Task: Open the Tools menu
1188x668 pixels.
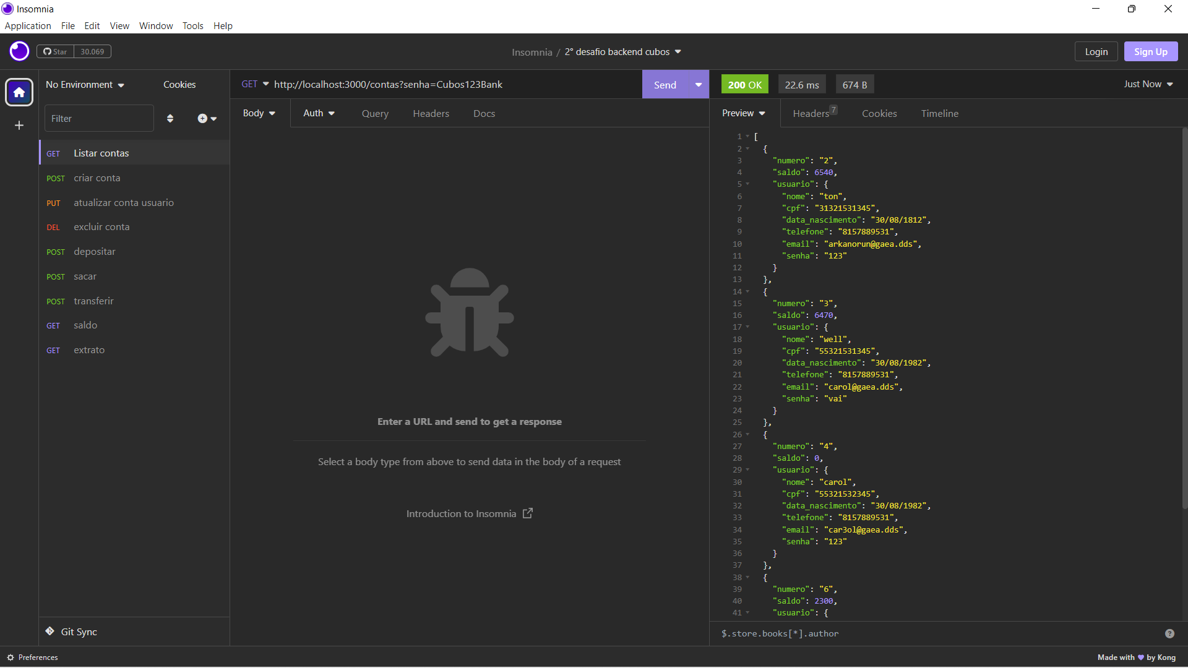Action: pyautogui.click(x=192, y=25)
